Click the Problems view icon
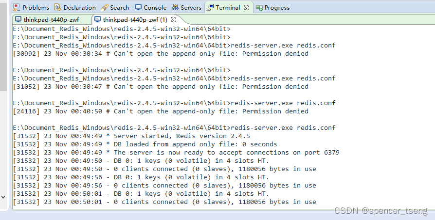 pos(17,7)
